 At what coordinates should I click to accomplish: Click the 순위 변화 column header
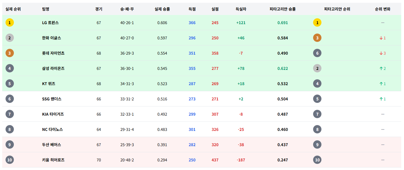tap(383, 9)
